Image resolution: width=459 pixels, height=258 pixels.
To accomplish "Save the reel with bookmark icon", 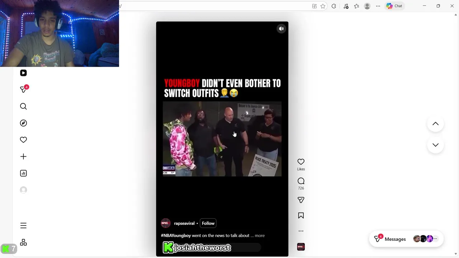I will (301, 215).
